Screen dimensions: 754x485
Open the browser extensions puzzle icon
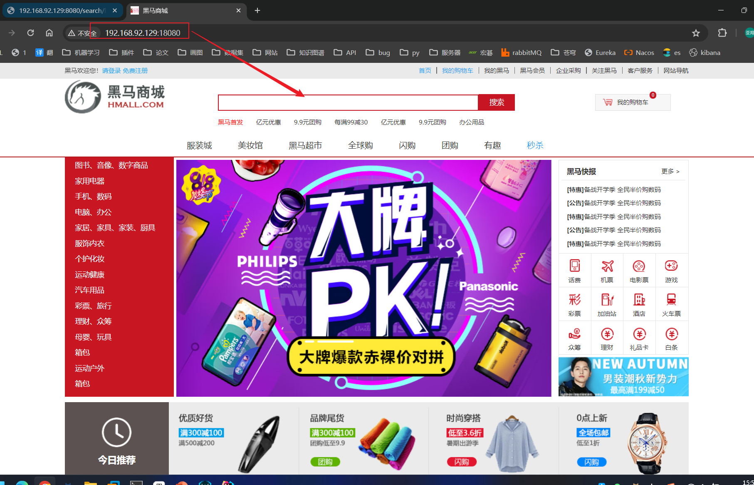722,32
